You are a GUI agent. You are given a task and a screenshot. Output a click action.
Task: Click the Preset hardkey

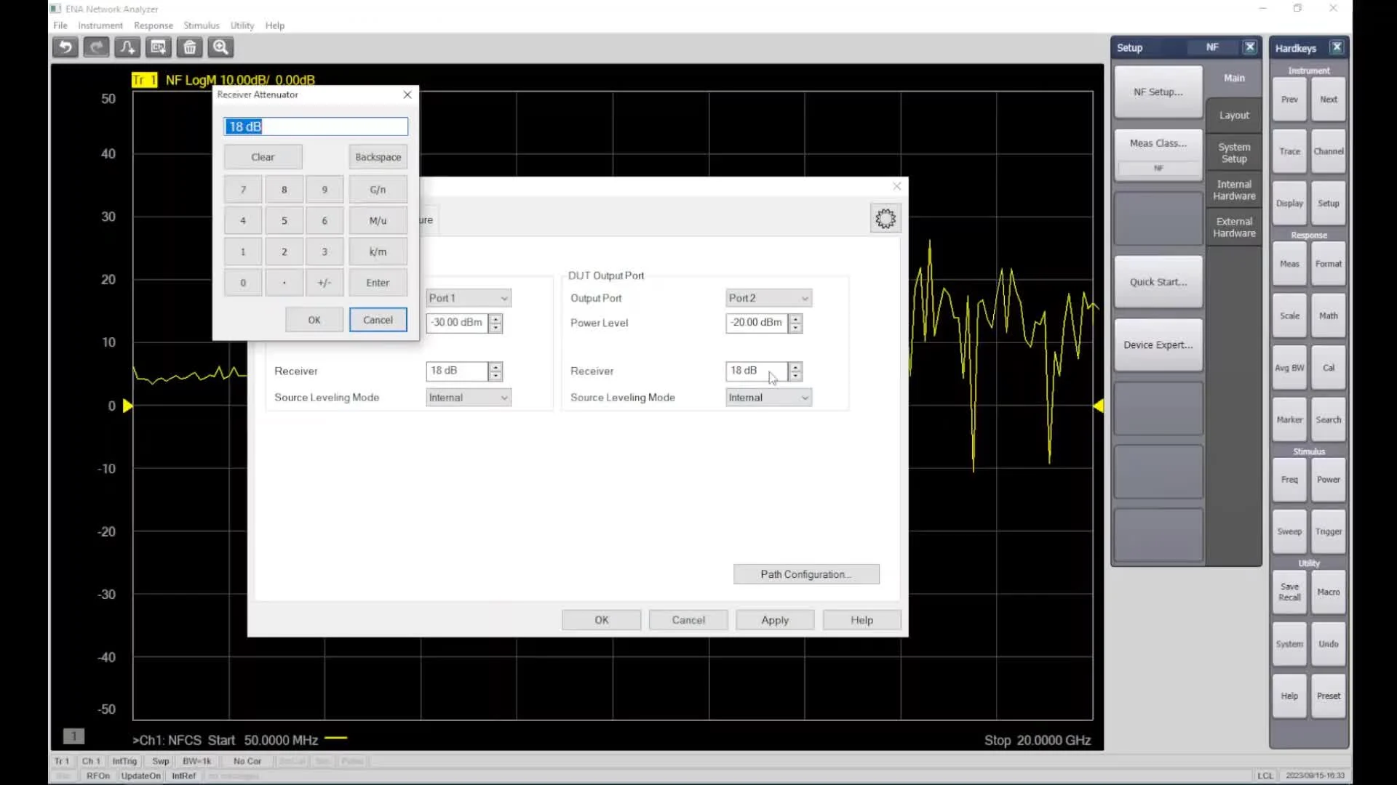tap(1329, 696)
